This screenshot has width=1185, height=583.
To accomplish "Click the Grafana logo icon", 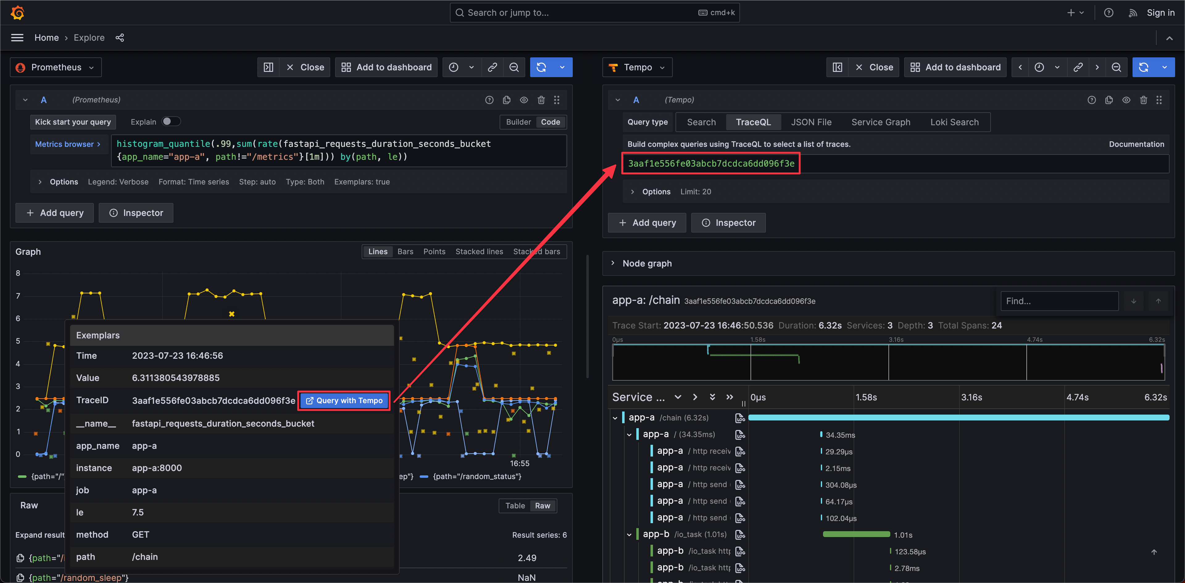I will pyautogui.click(x=17, y=12).
